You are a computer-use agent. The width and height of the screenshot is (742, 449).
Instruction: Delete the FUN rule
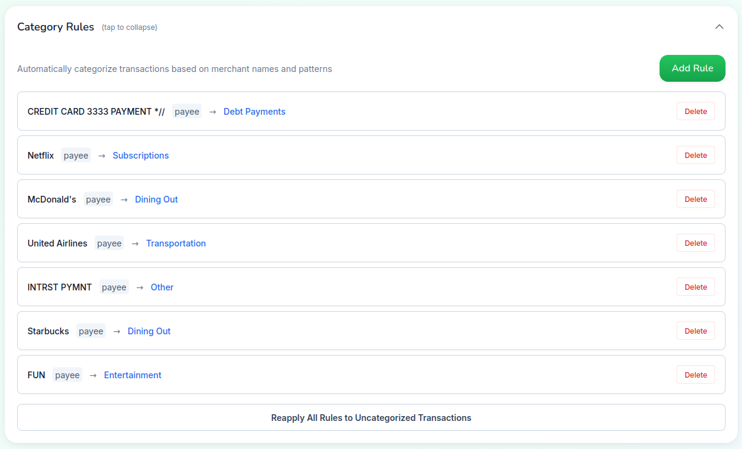point(696,375)
